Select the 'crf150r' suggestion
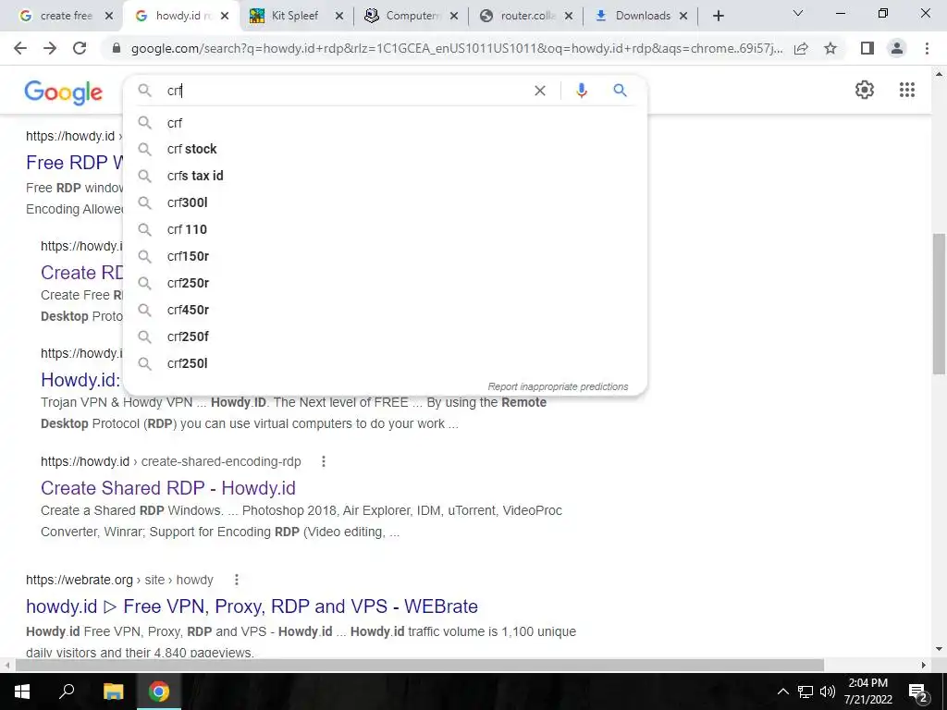The image size is (947, 710). coord(386,256)
